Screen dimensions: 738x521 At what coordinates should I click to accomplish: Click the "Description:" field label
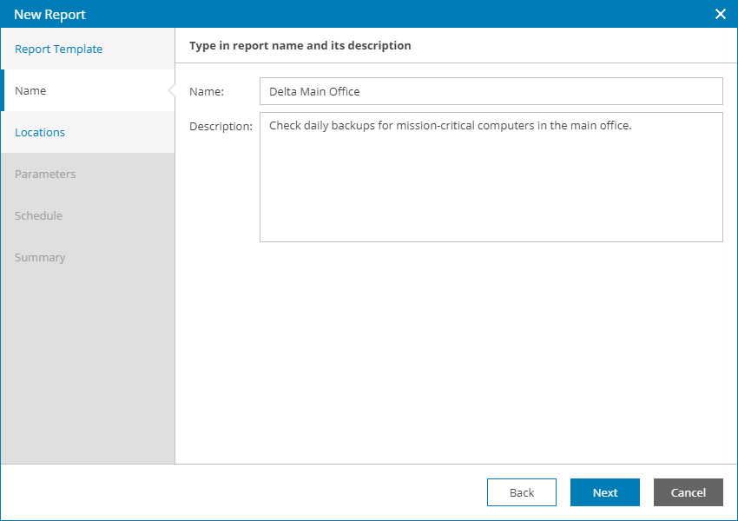click(x=221, y=127)
